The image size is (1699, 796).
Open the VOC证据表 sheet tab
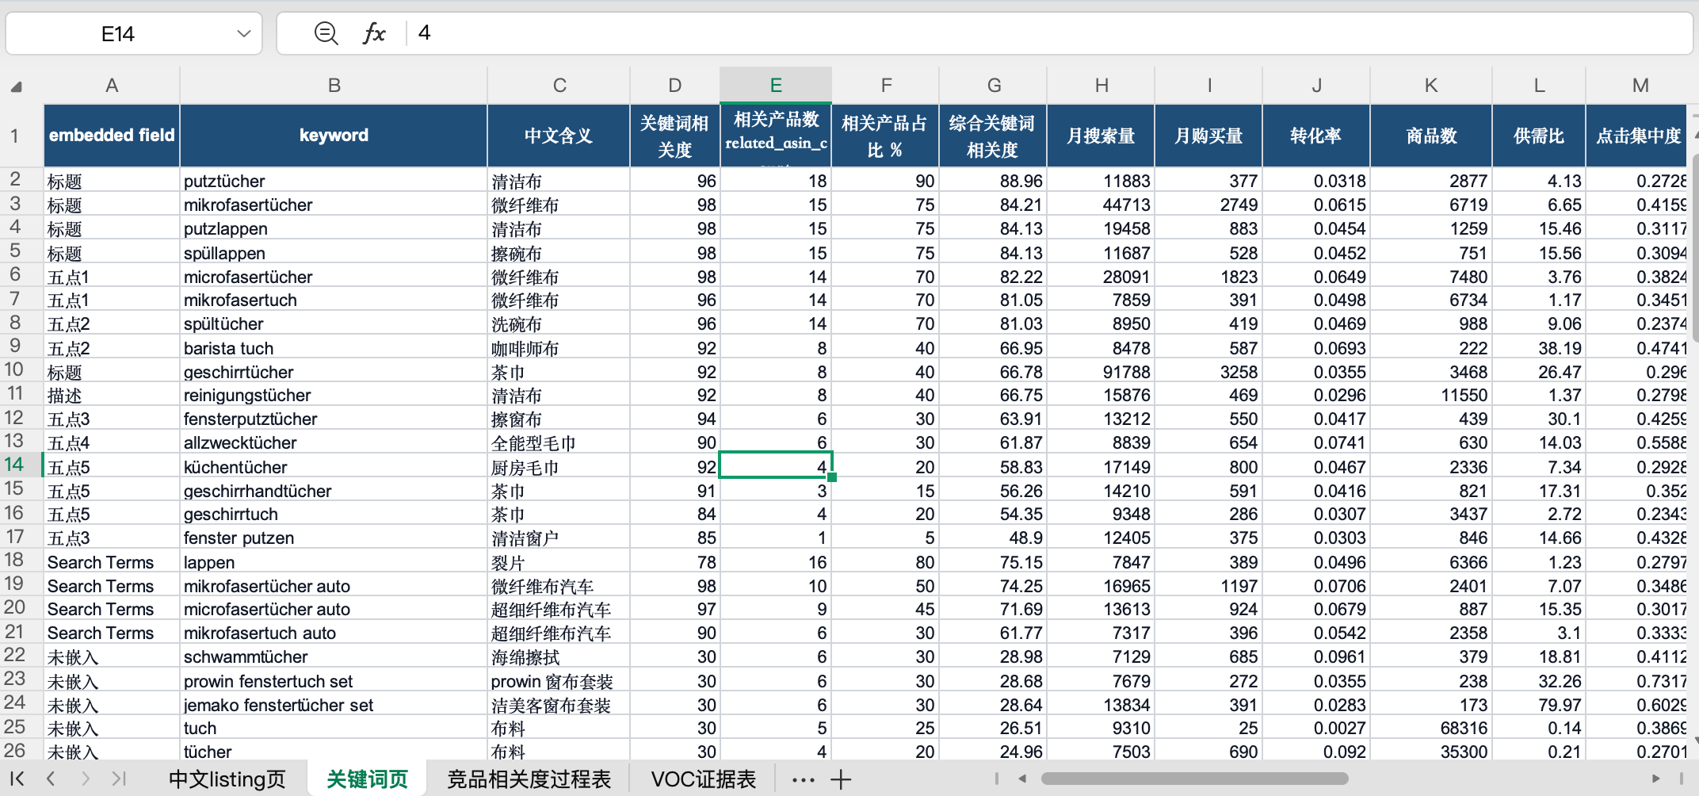pyautogui.click(x=704, y=779)
